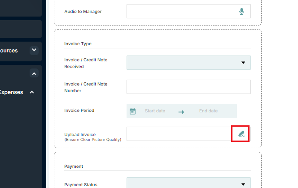Collapse the sidebar section with the up chevron button
The width and height of the screenshot is (298, 188).
click(34, 73)
